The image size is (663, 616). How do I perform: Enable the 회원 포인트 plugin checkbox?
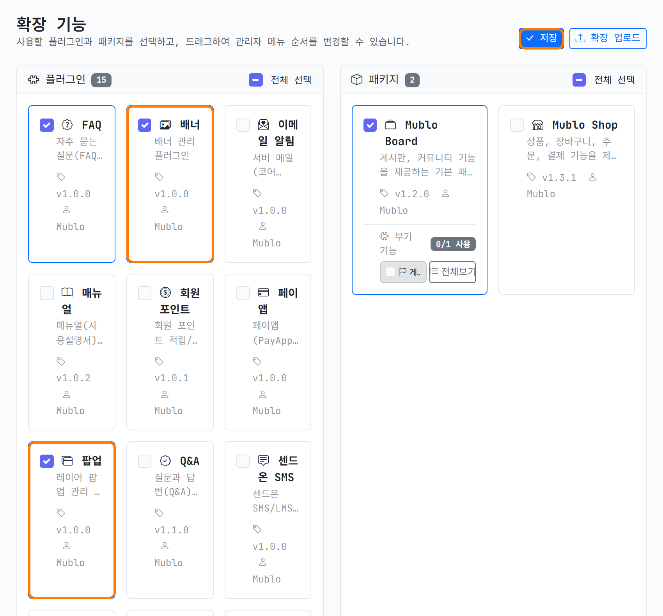(x=145, y=293)
